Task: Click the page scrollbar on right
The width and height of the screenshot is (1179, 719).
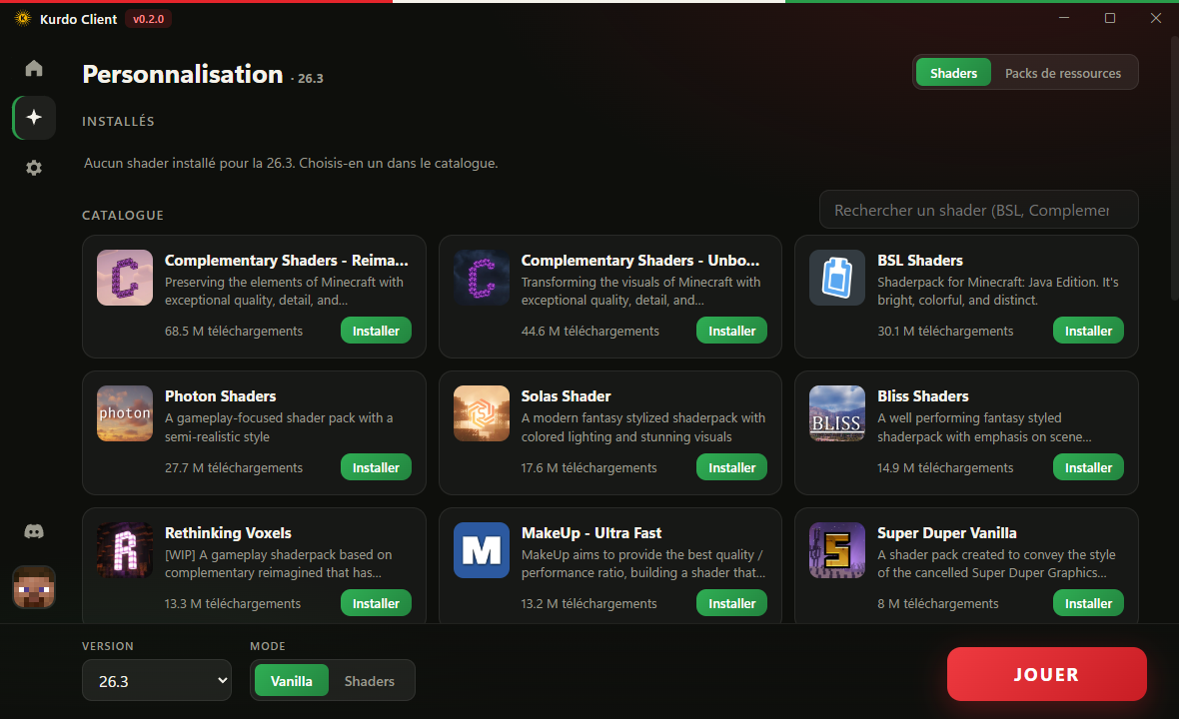Action: pos(1174,169)
